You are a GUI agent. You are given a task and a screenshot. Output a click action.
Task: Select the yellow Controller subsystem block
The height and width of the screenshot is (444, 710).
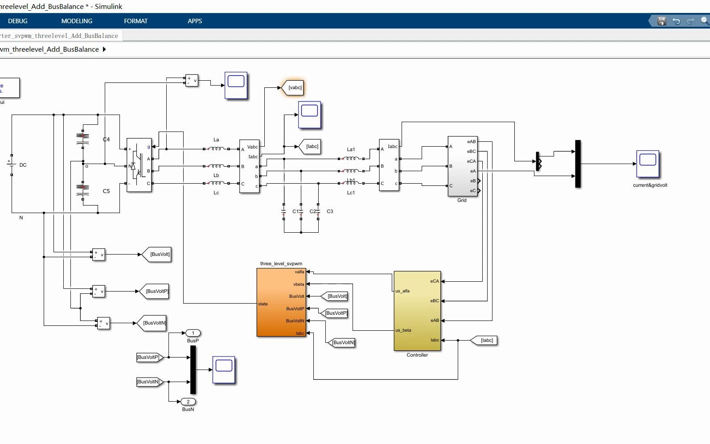(x=417, y=311)
